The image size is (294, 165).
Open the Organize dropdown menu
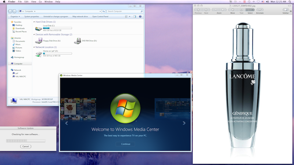[x=15, y=16]
